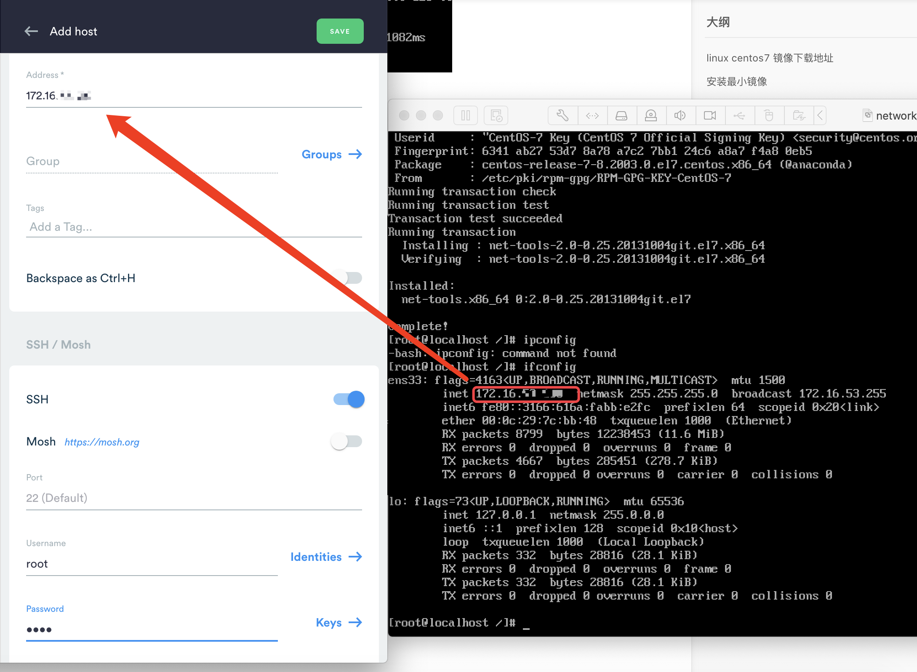The width and height of the screenshot is (917, 672).
Task: Click the back arrow beside Add host
Action: point(31,31)
